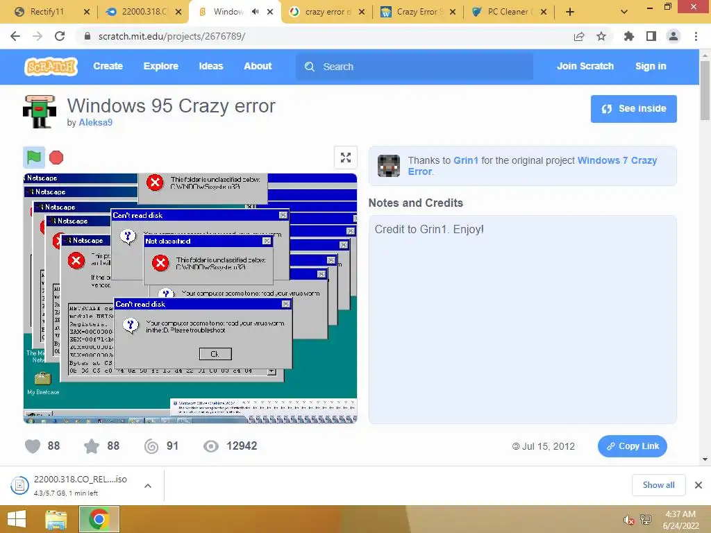This screenshot has width=711, height=533.
Task: Click the muted volume tray icon
Action: tap(629, 521)
